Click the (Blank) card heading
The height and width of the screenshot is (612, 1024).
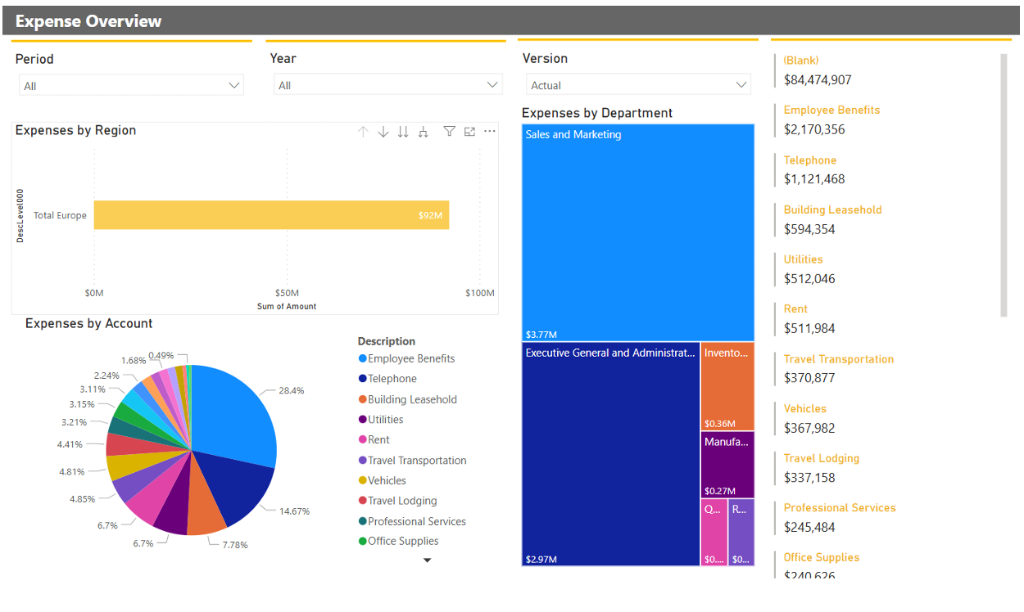(x=801, y=60)
